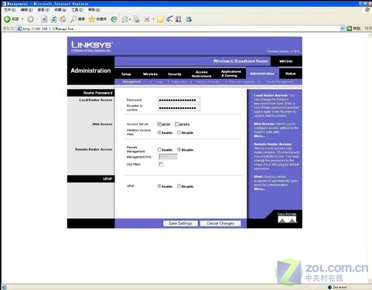Open the Back button history dropdown arrow
The image size is (372, 290).
22,19
